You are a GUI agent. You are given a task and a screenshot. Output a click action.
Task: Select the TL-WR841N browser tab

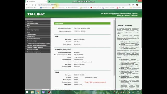click(x=37, y=2)
